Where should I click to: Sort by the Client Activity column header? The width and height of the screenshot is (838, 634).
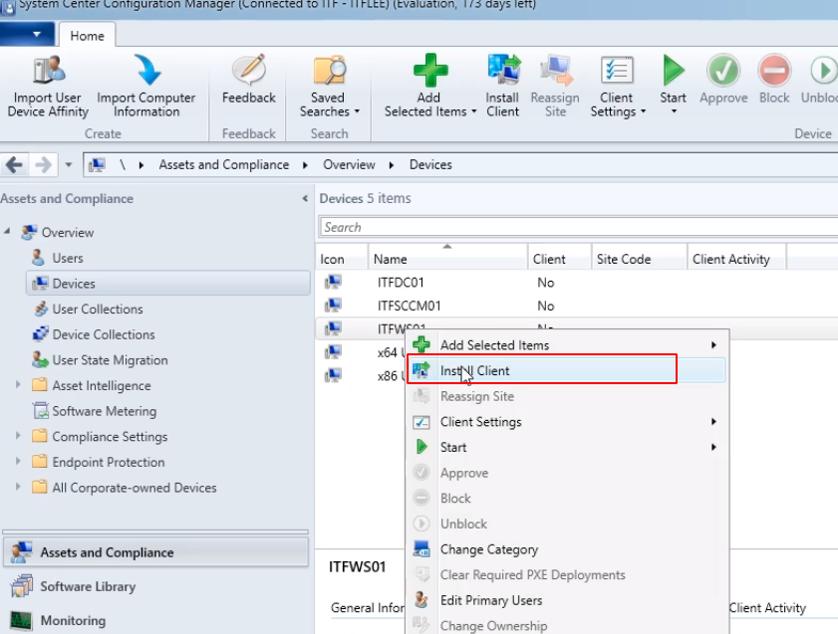click(x=736, y=259)
